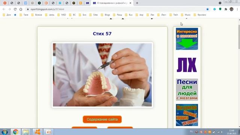Open the browser home page

tap(21, 9)
